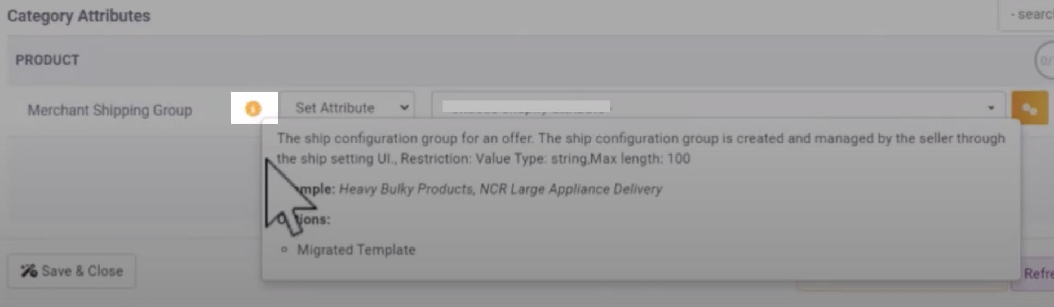Select the Migrated Template option
Screen dimensions: 1054x307
point(356,250)
